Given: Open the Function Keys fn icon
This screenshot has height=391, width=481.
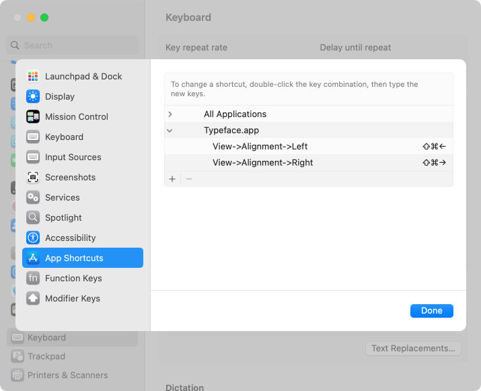Looking at the screenshot, I should (33, 278).
